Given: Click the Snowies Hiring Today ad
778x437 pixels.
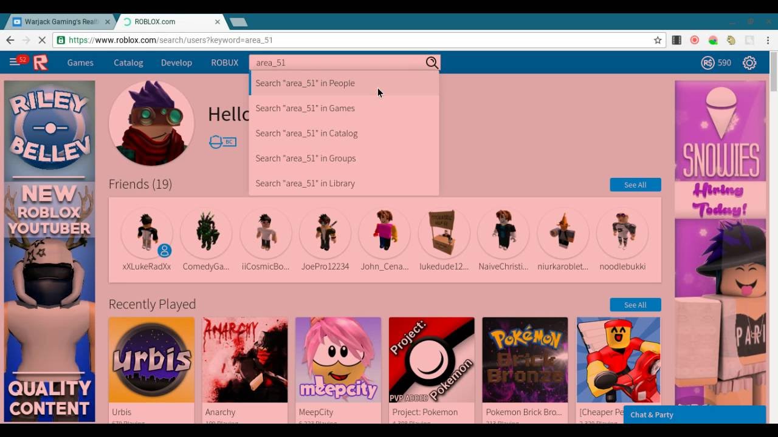Looking at the screenshot, I should click(720, 251).
